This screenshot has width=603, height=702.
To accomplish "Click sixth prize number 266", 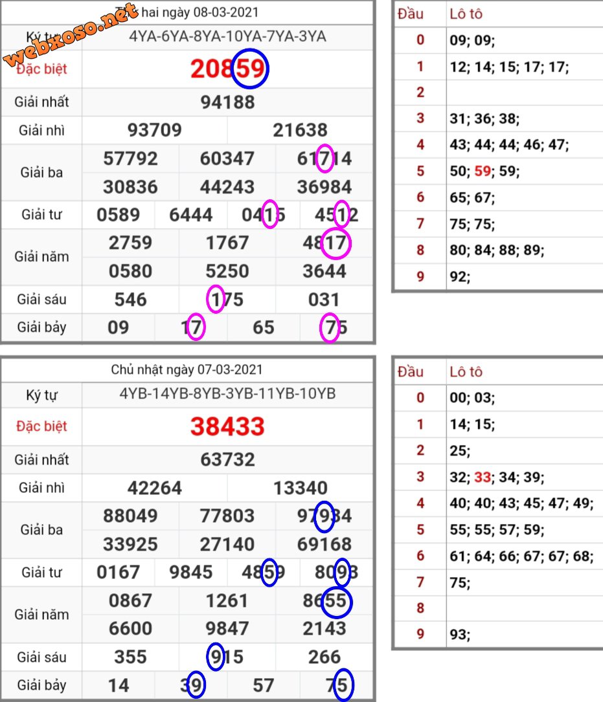I will [x=324, y=657].
